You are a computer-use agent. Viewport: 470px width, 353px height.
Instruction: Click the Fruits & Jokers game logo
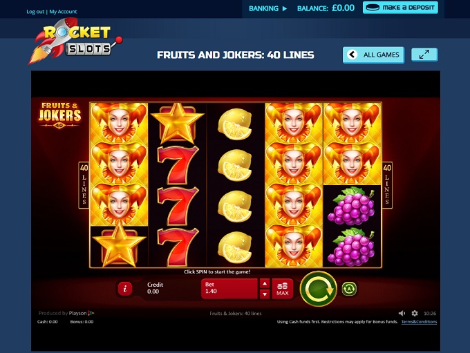[x=59, y=115]
